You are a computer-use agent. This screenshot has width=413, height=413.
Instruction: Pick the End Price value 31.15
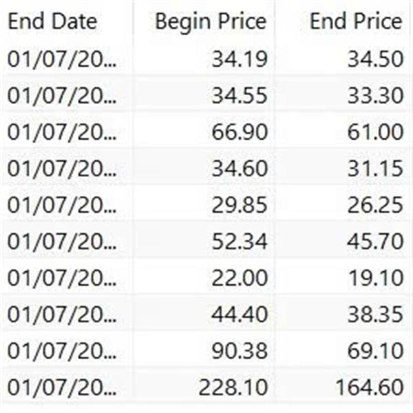375,169
